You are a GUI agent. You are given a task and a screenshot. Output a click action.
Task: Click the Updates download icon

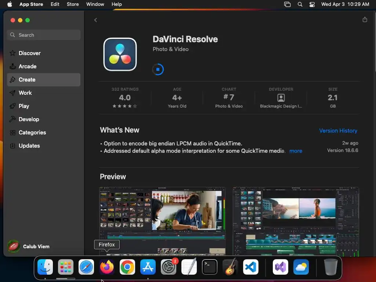(x=12, y=145)
